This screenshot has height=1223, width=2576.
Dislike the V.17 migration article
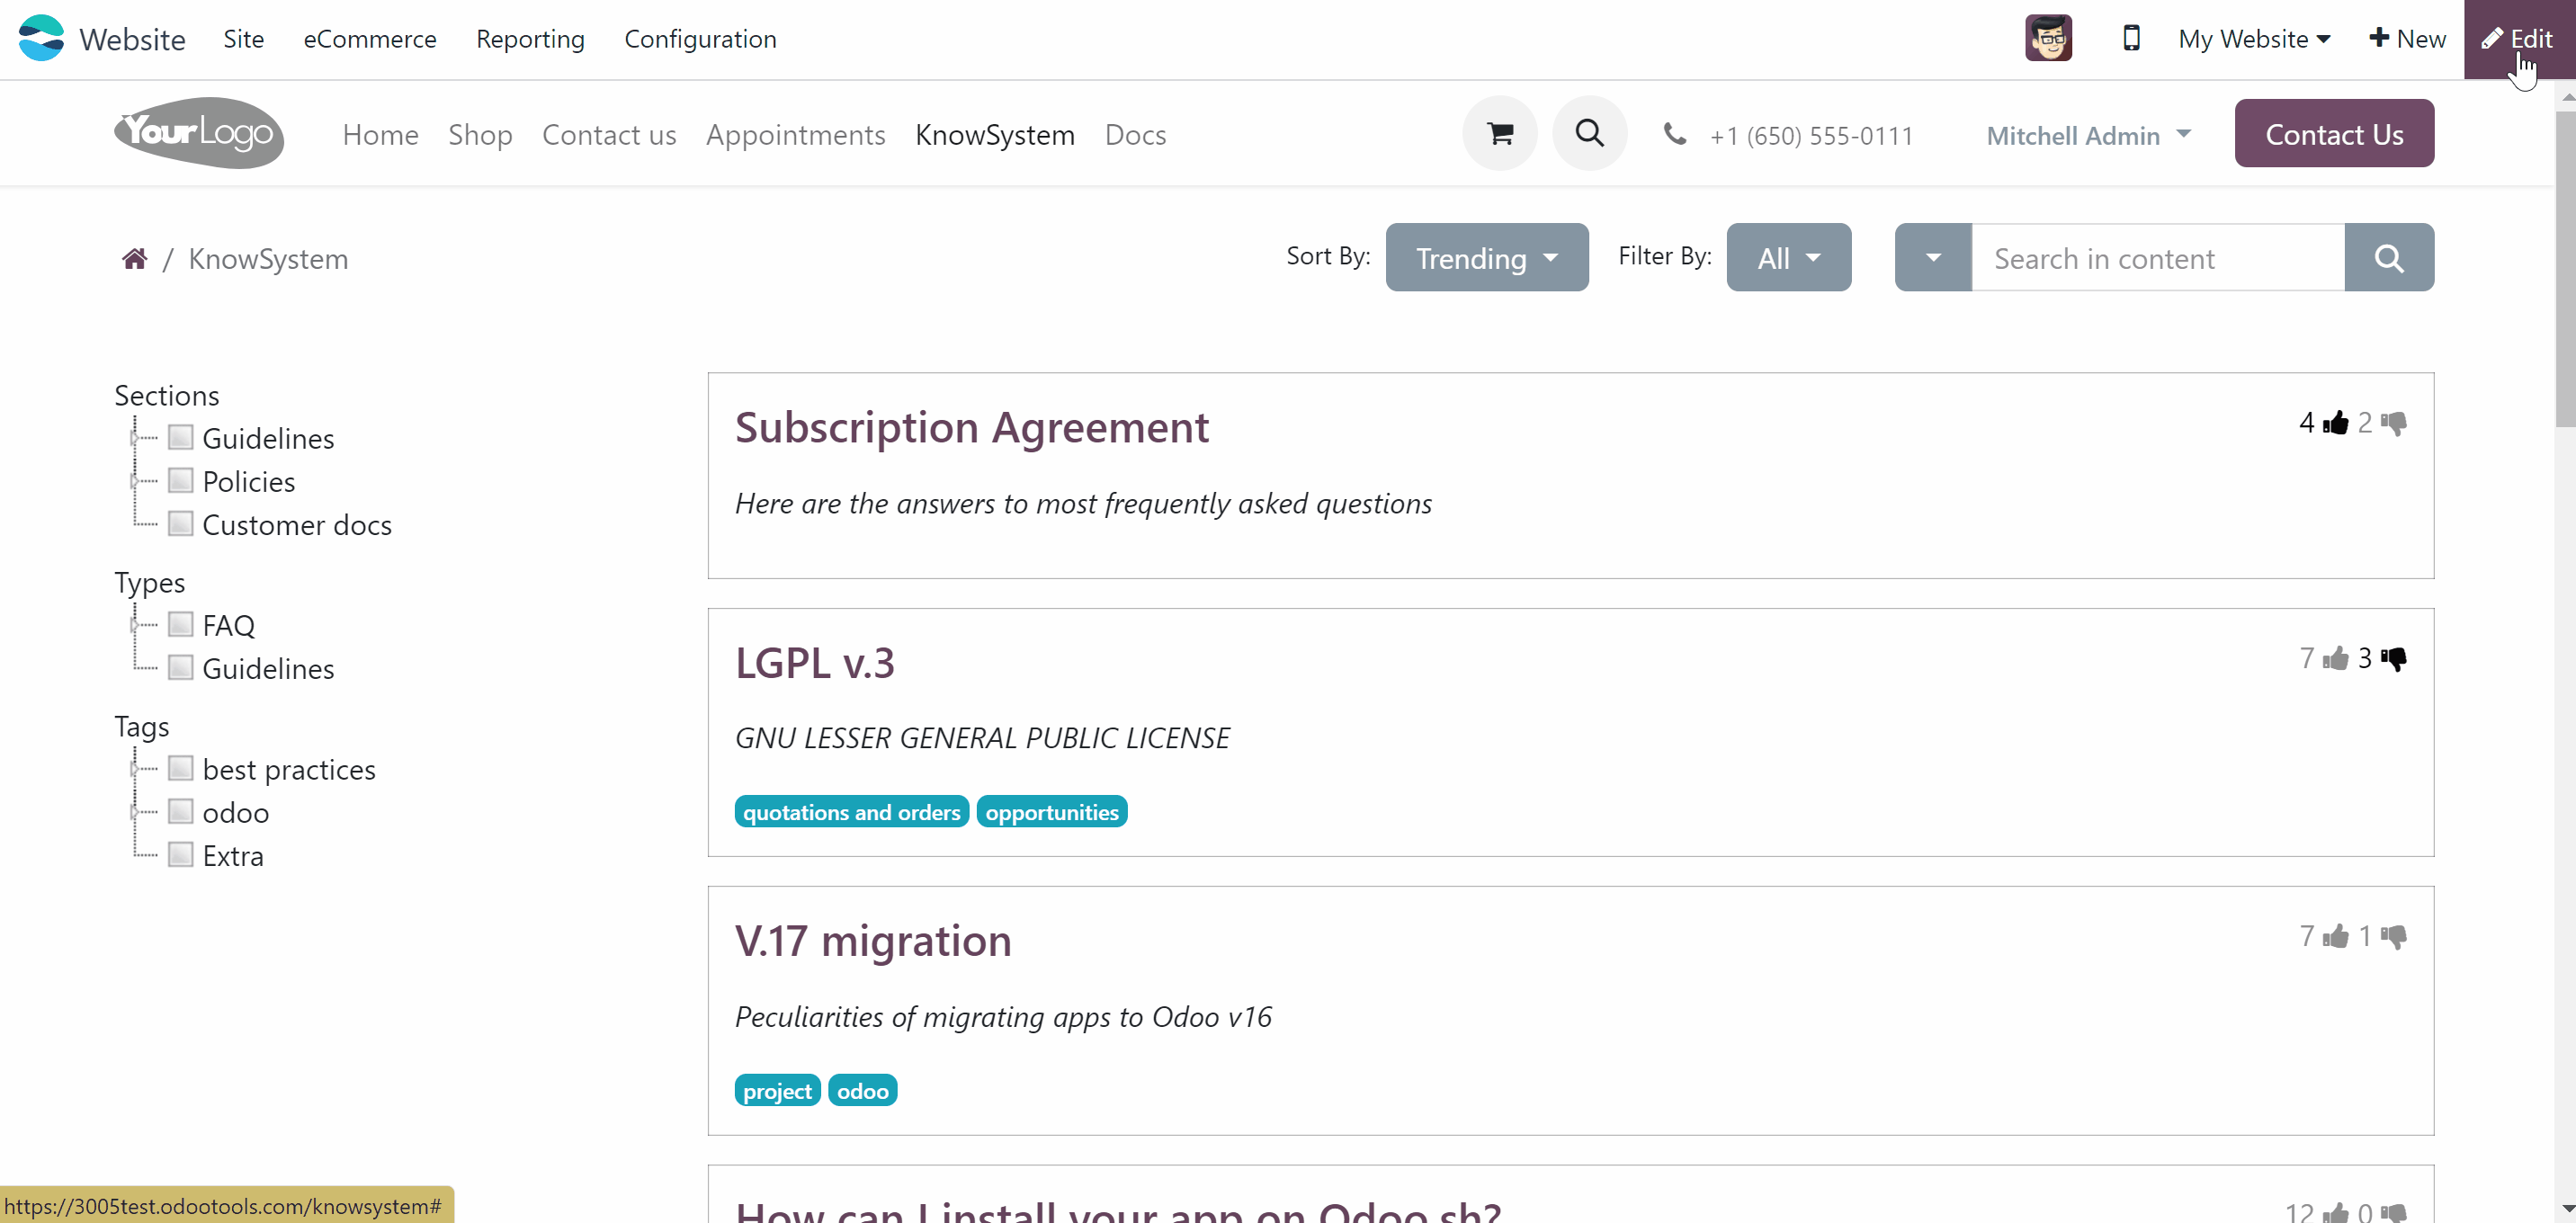[x=2394, y=936]
